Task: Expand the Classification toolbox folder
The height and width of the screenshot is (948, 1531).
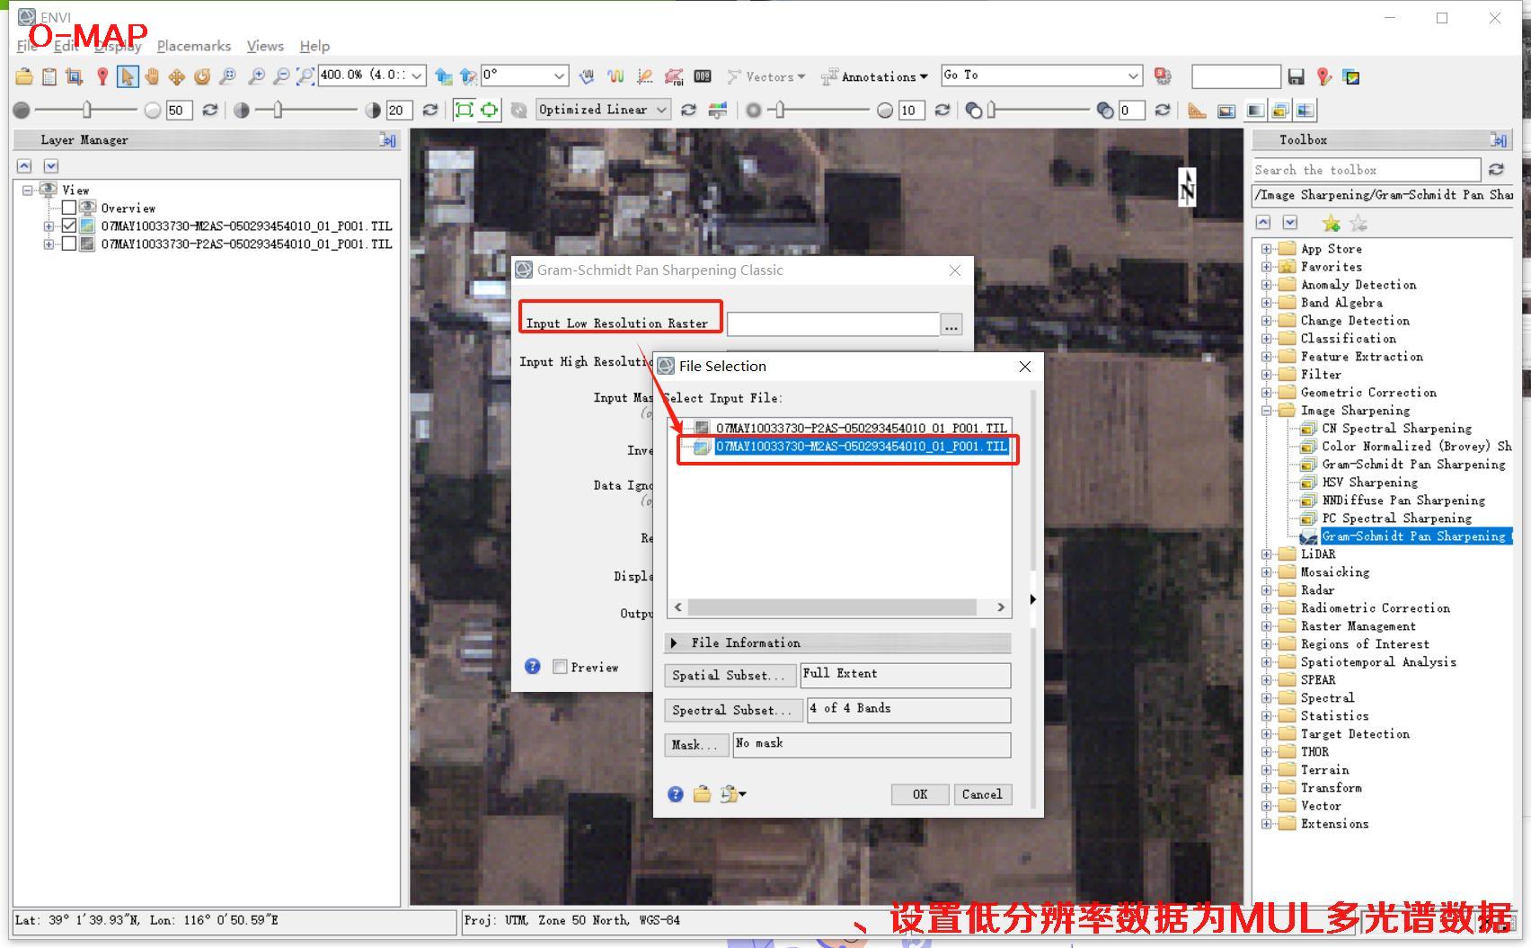Action: click(x=1266, y=339)
